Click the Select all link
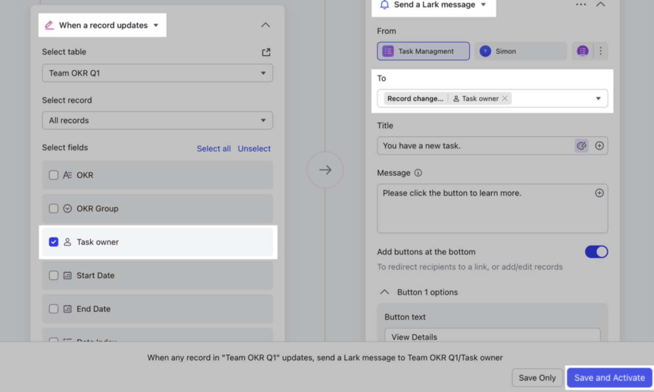Viewport: 654px width, 392px height. [214, 149]
